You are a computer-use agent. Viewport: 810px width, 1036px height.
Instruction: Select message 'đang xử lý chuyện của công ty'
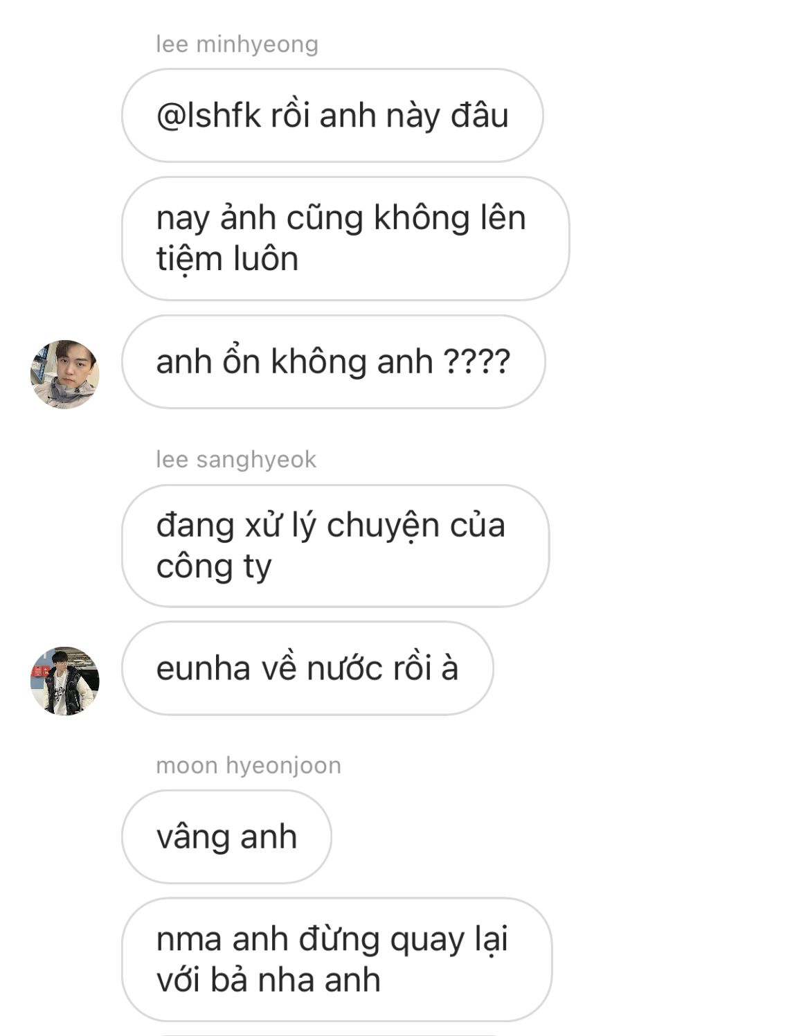(335, 546)
